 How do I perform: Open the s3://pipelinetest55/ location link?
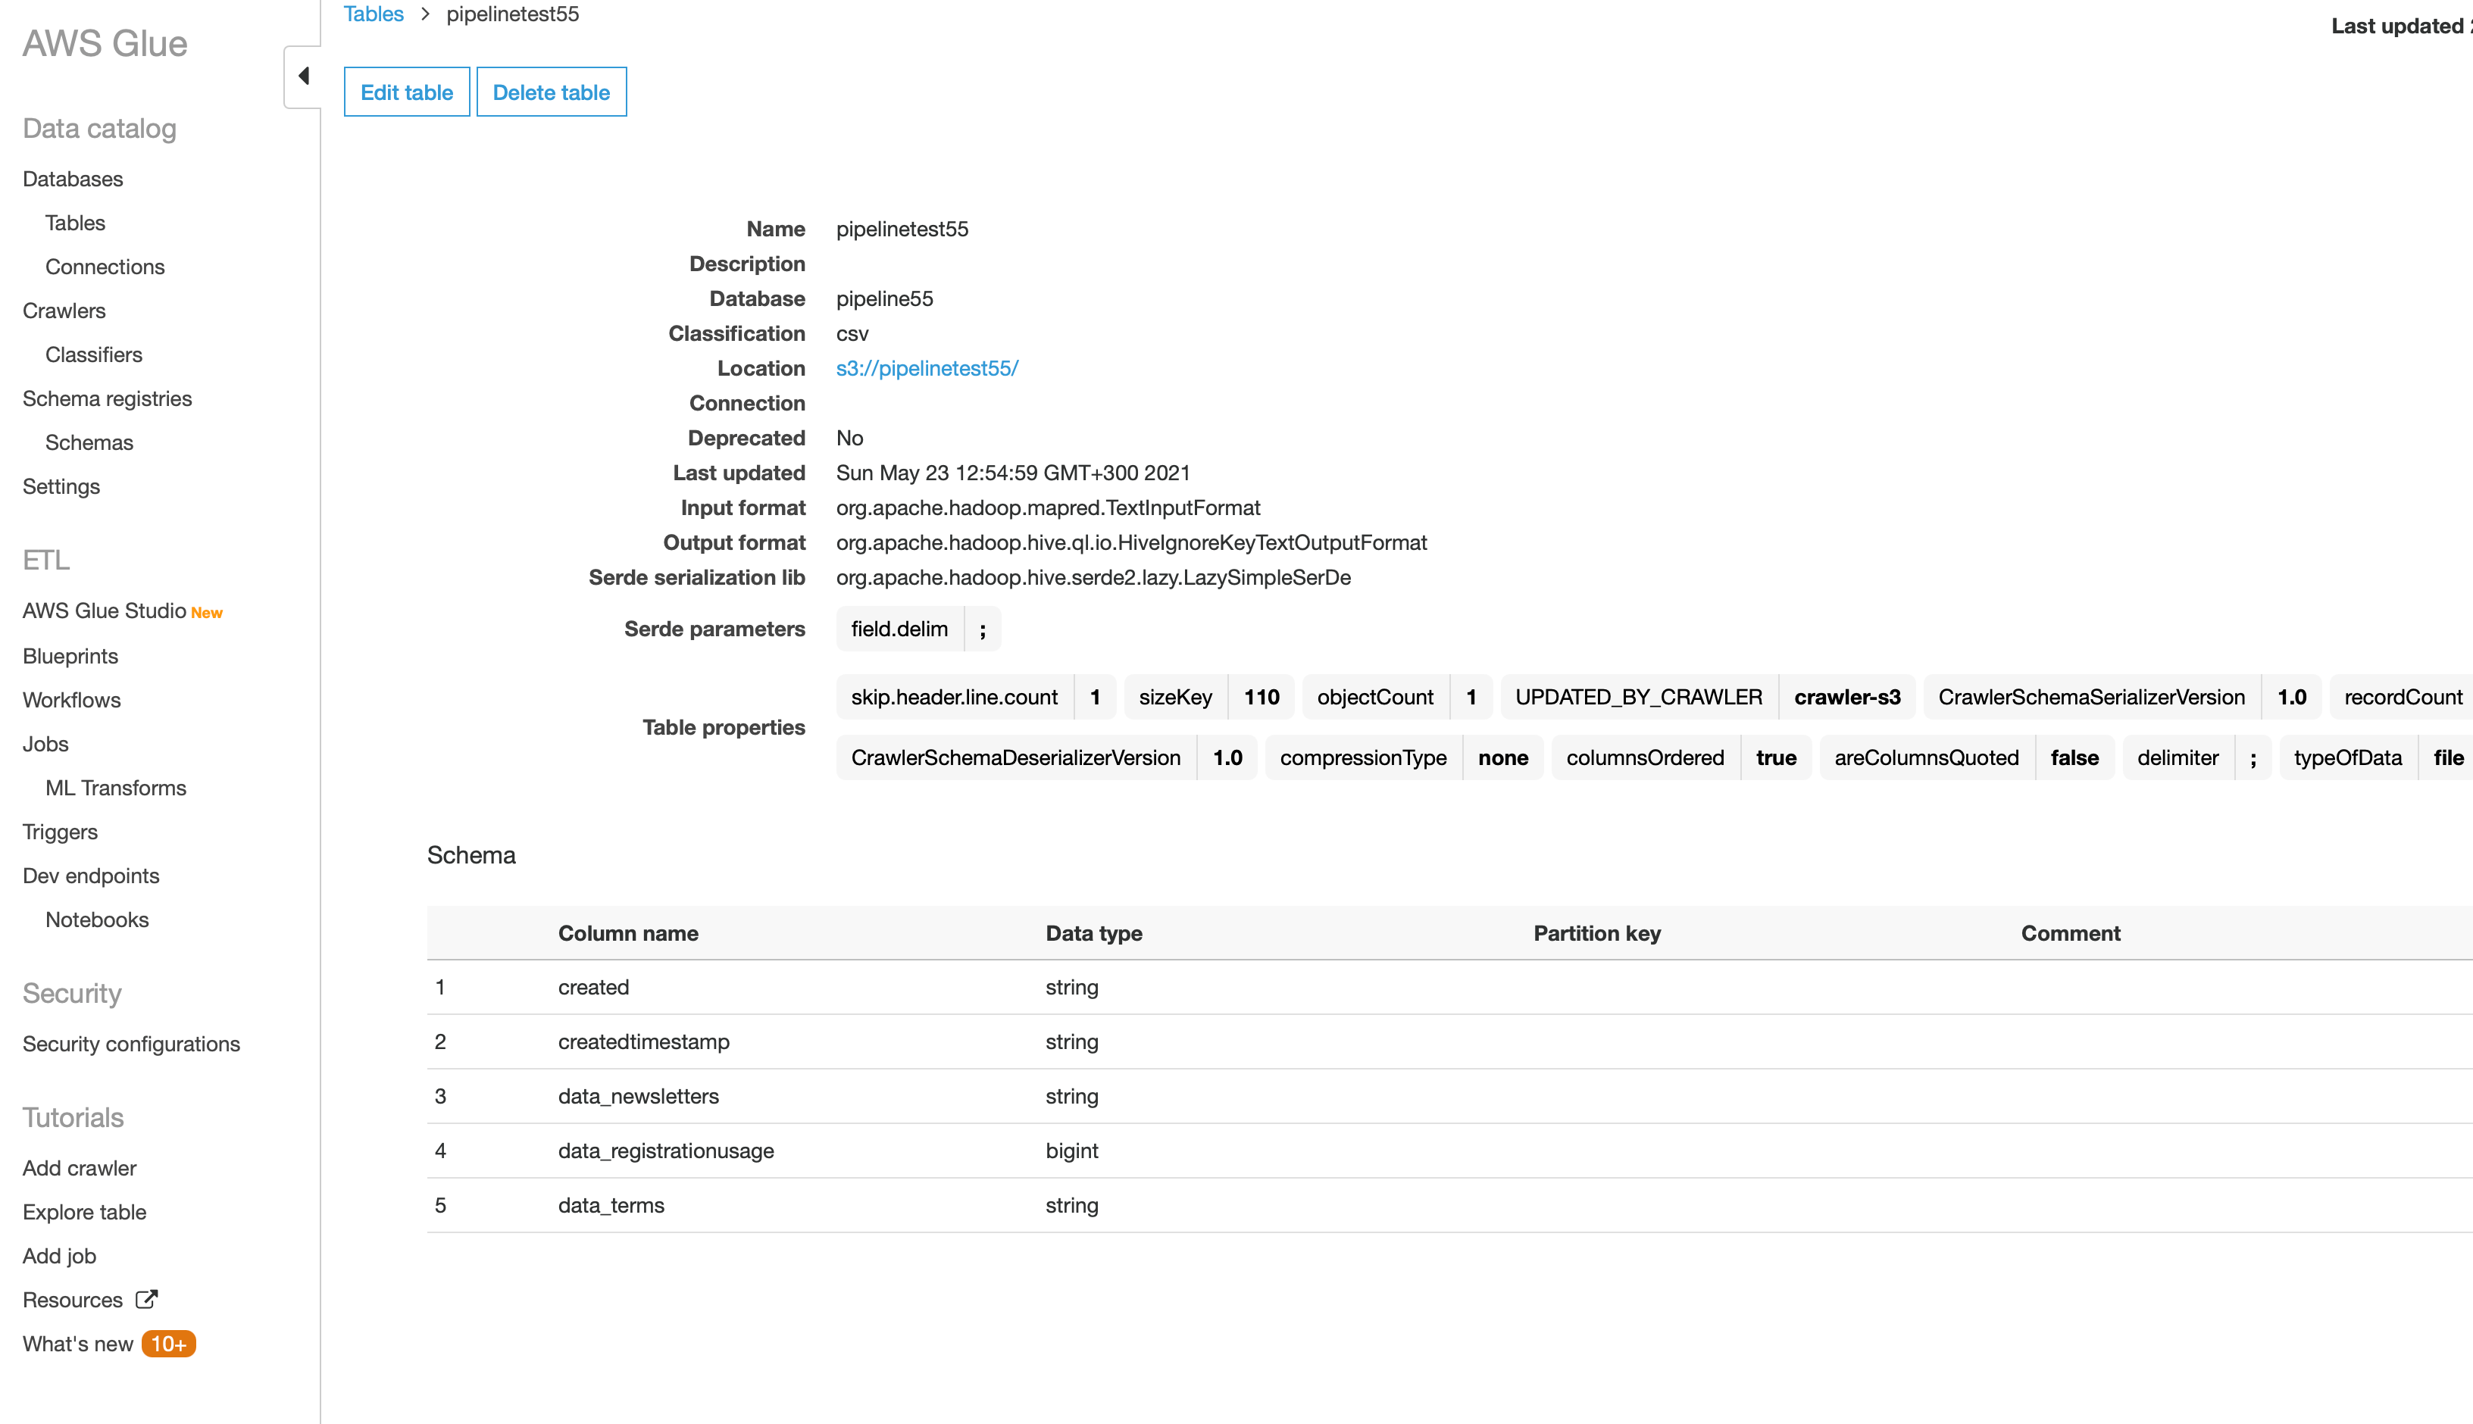[x=927, y=369]
